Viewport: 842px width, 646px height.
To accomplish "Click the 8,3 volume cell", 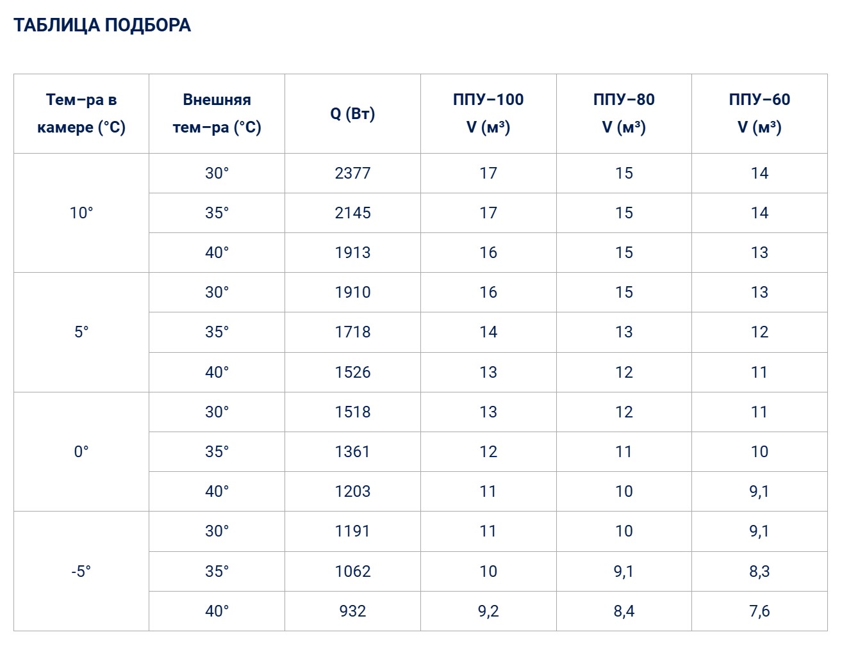I will point(759,571).
